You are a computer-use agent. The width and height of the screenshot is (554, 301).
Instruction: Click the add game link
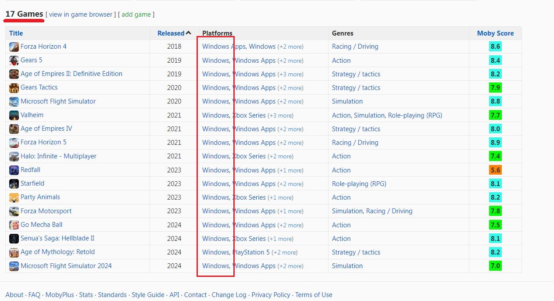click(x=136, y=14)
